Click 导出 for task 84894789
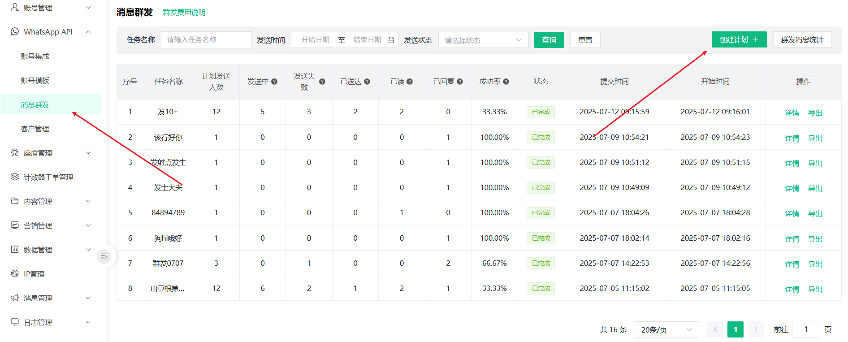This screenshot has height=342, width=848. (815, 213)
